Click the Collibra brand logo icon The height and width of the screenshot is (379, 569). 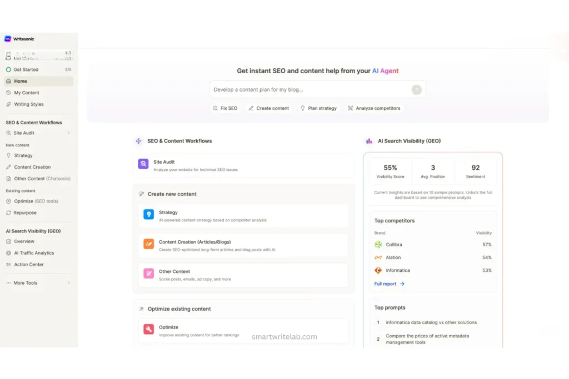(x=378, y=245)
